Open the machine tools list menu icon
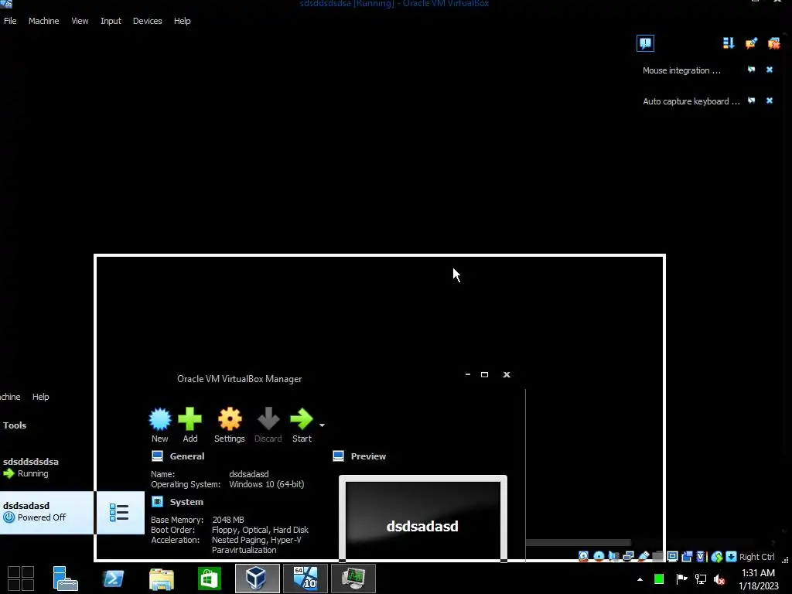The image size is (792, 594). (x=119, y=512)
